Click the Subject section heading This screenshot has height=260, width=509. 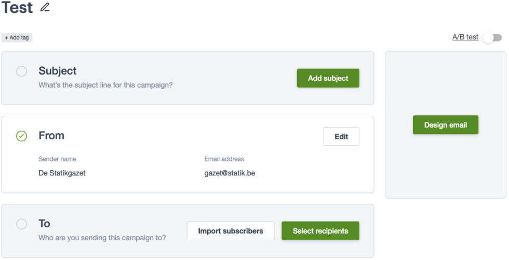(58, 71)
